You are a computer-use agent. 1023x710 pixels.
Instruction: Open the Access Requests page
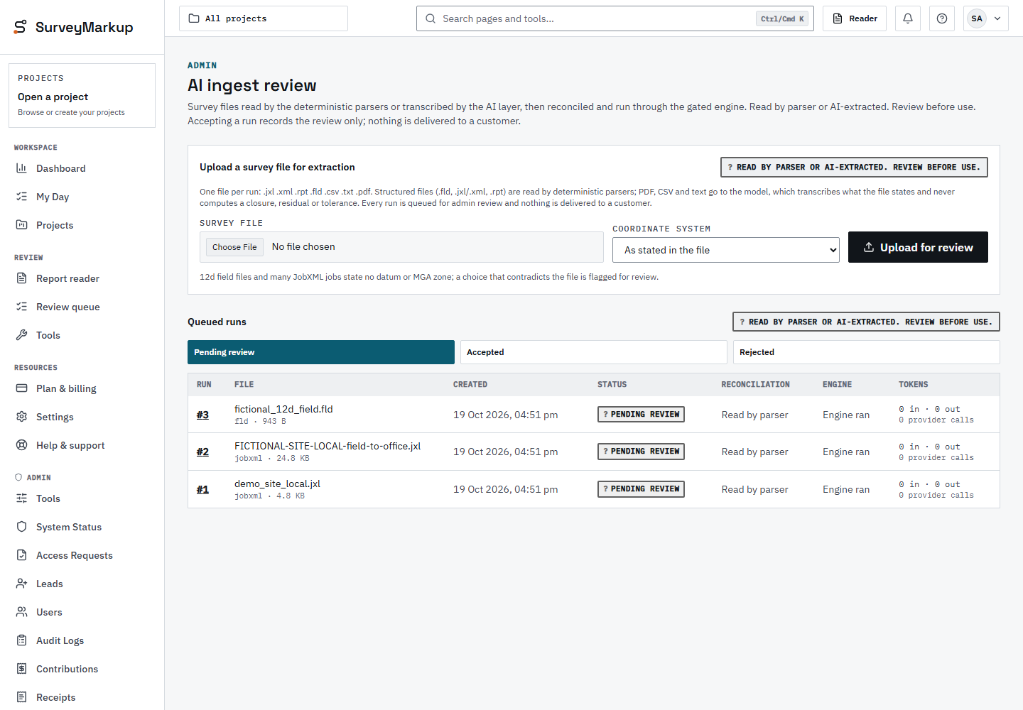[x=82, y=555]
